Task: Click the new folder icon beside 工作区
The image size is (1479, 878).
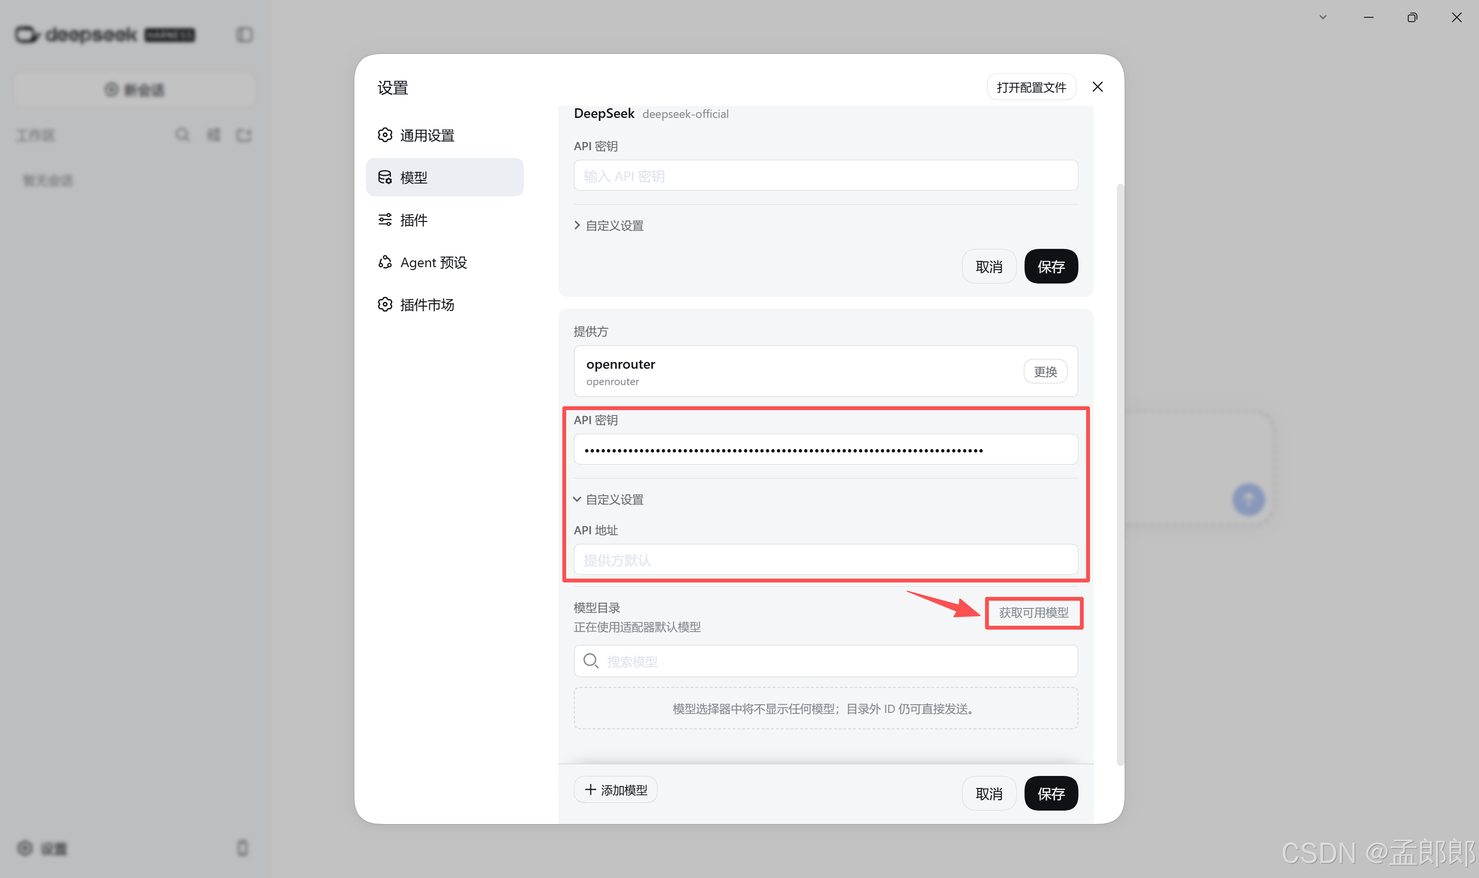Action: pos(244,135)
